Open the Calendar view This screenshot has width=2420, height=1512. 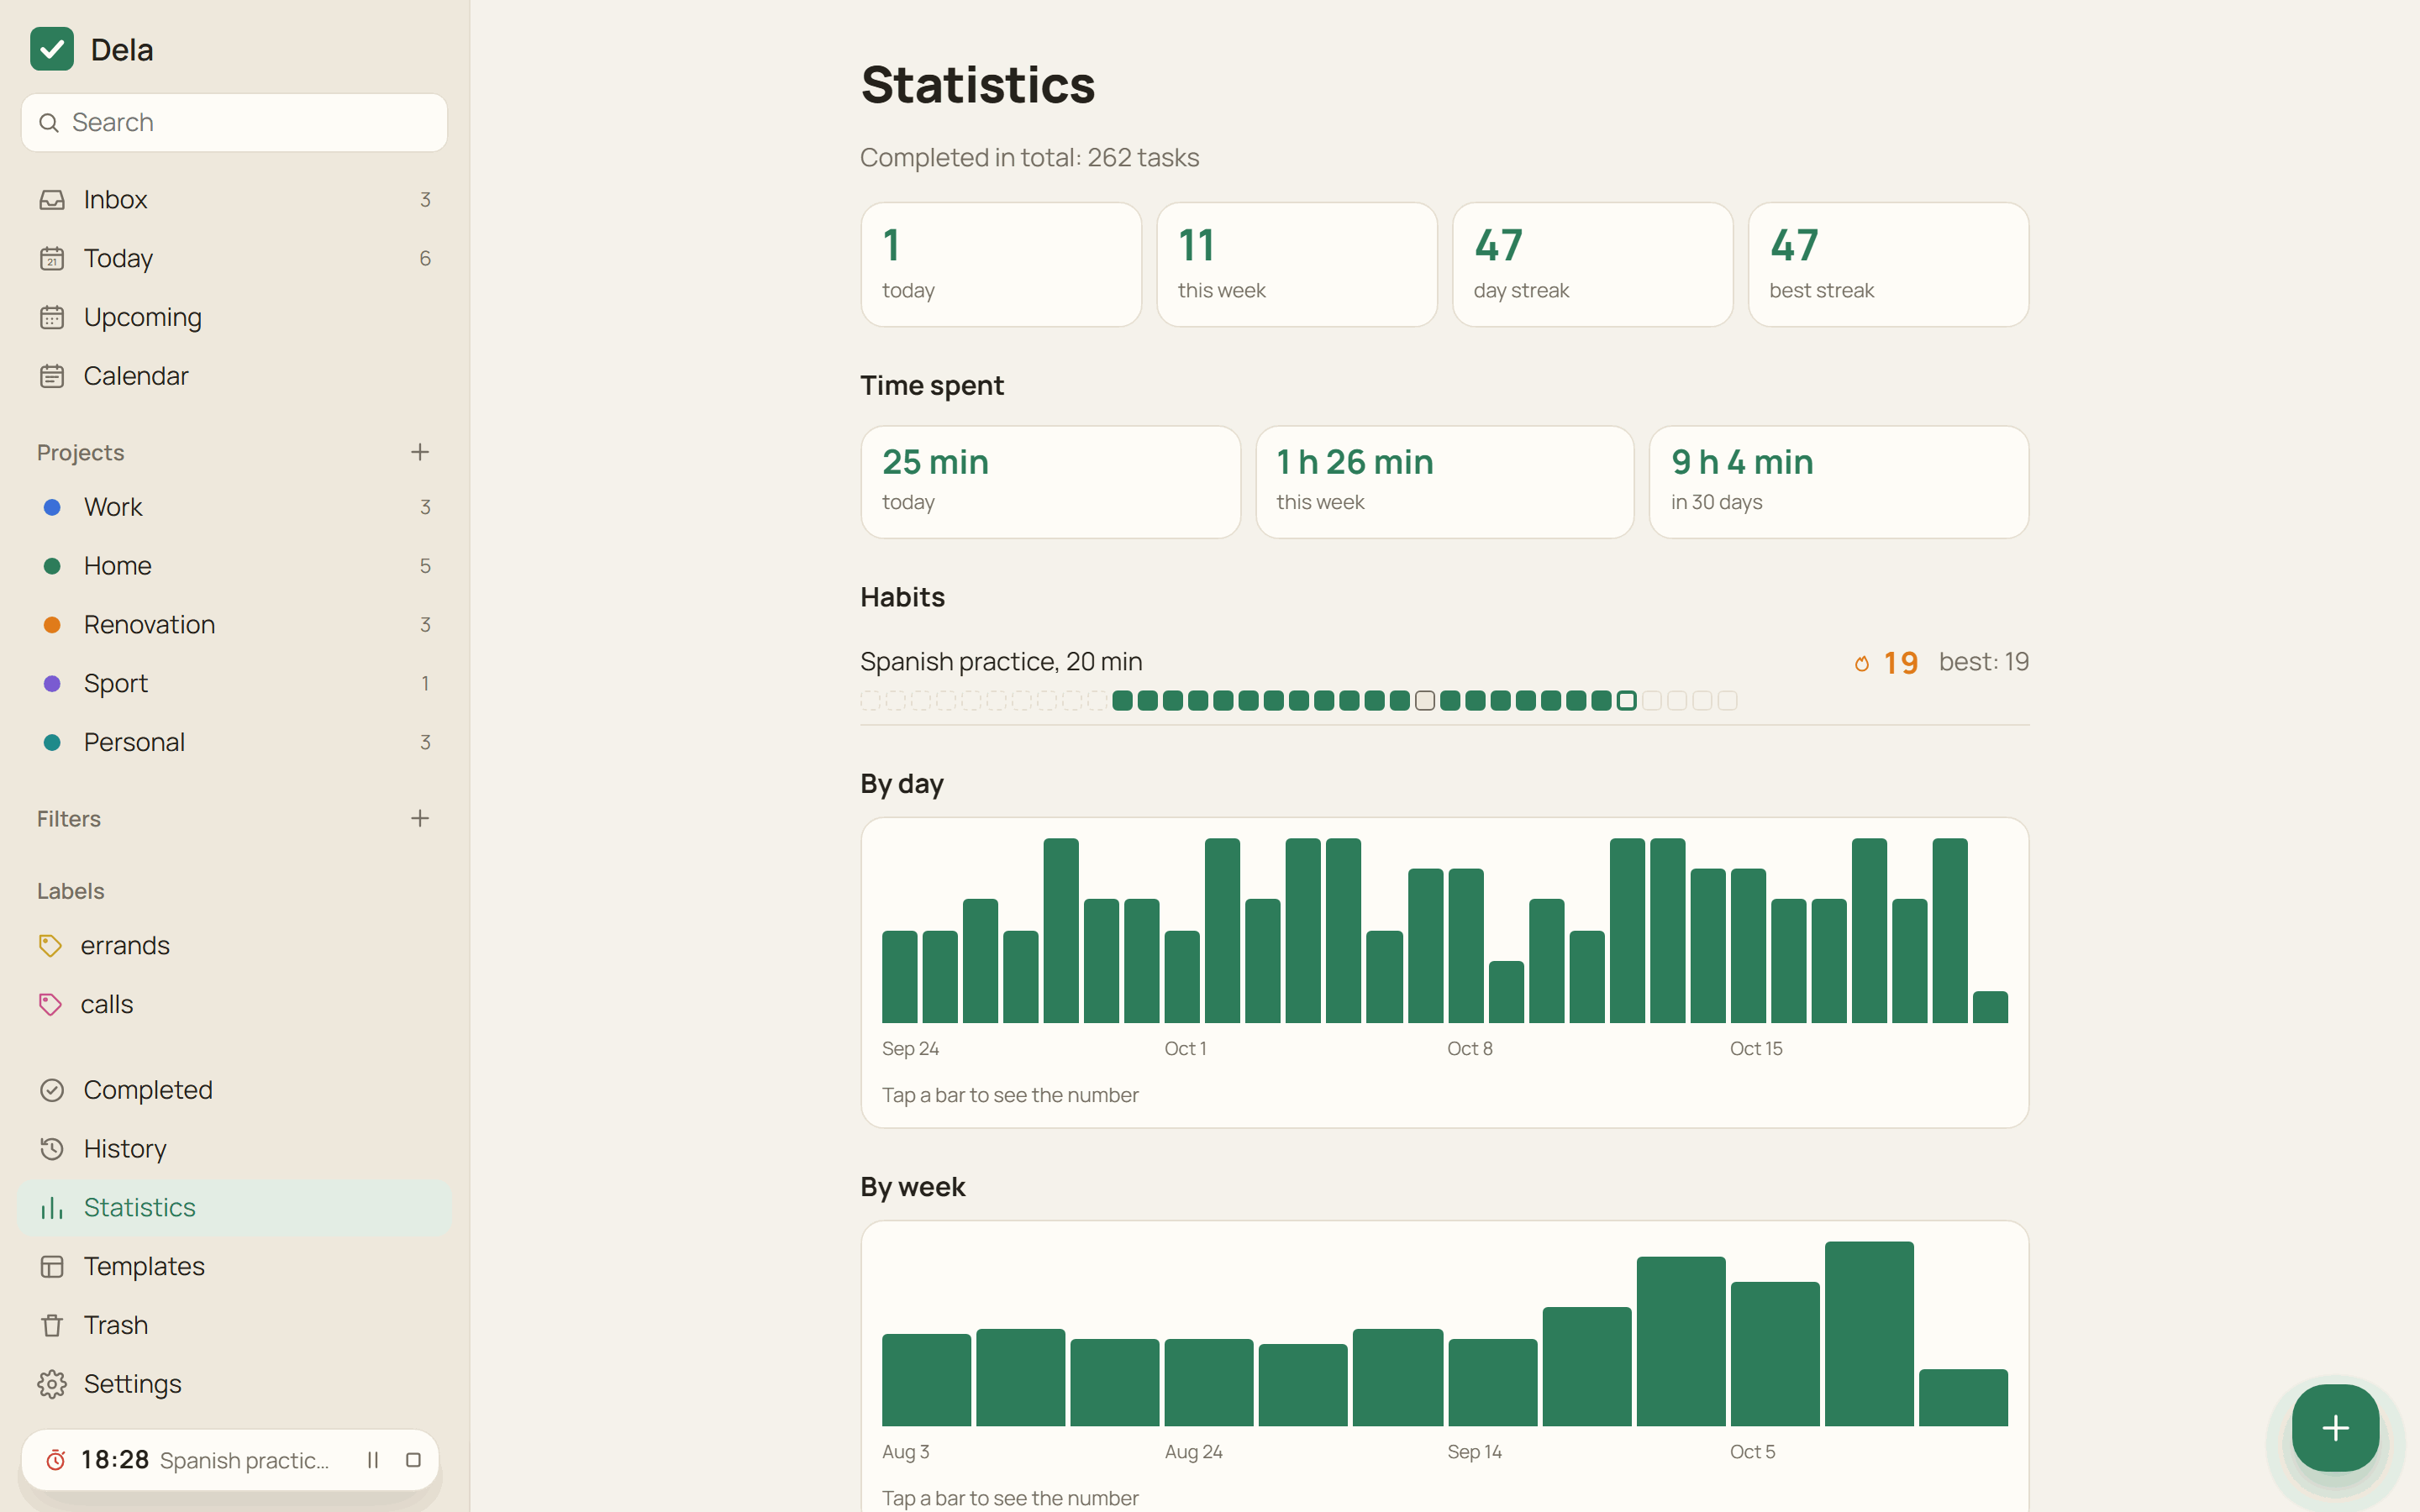point(234,376)
